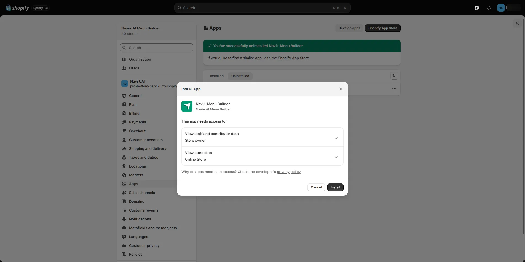Screen dimensions: 525x262
Task: Open Users settings
Action: coord(134,68)
